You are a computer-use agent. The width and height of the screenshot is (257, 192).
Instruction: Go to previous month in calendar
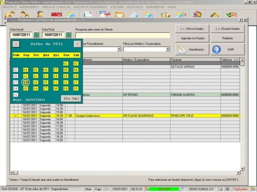click(16, 44)
